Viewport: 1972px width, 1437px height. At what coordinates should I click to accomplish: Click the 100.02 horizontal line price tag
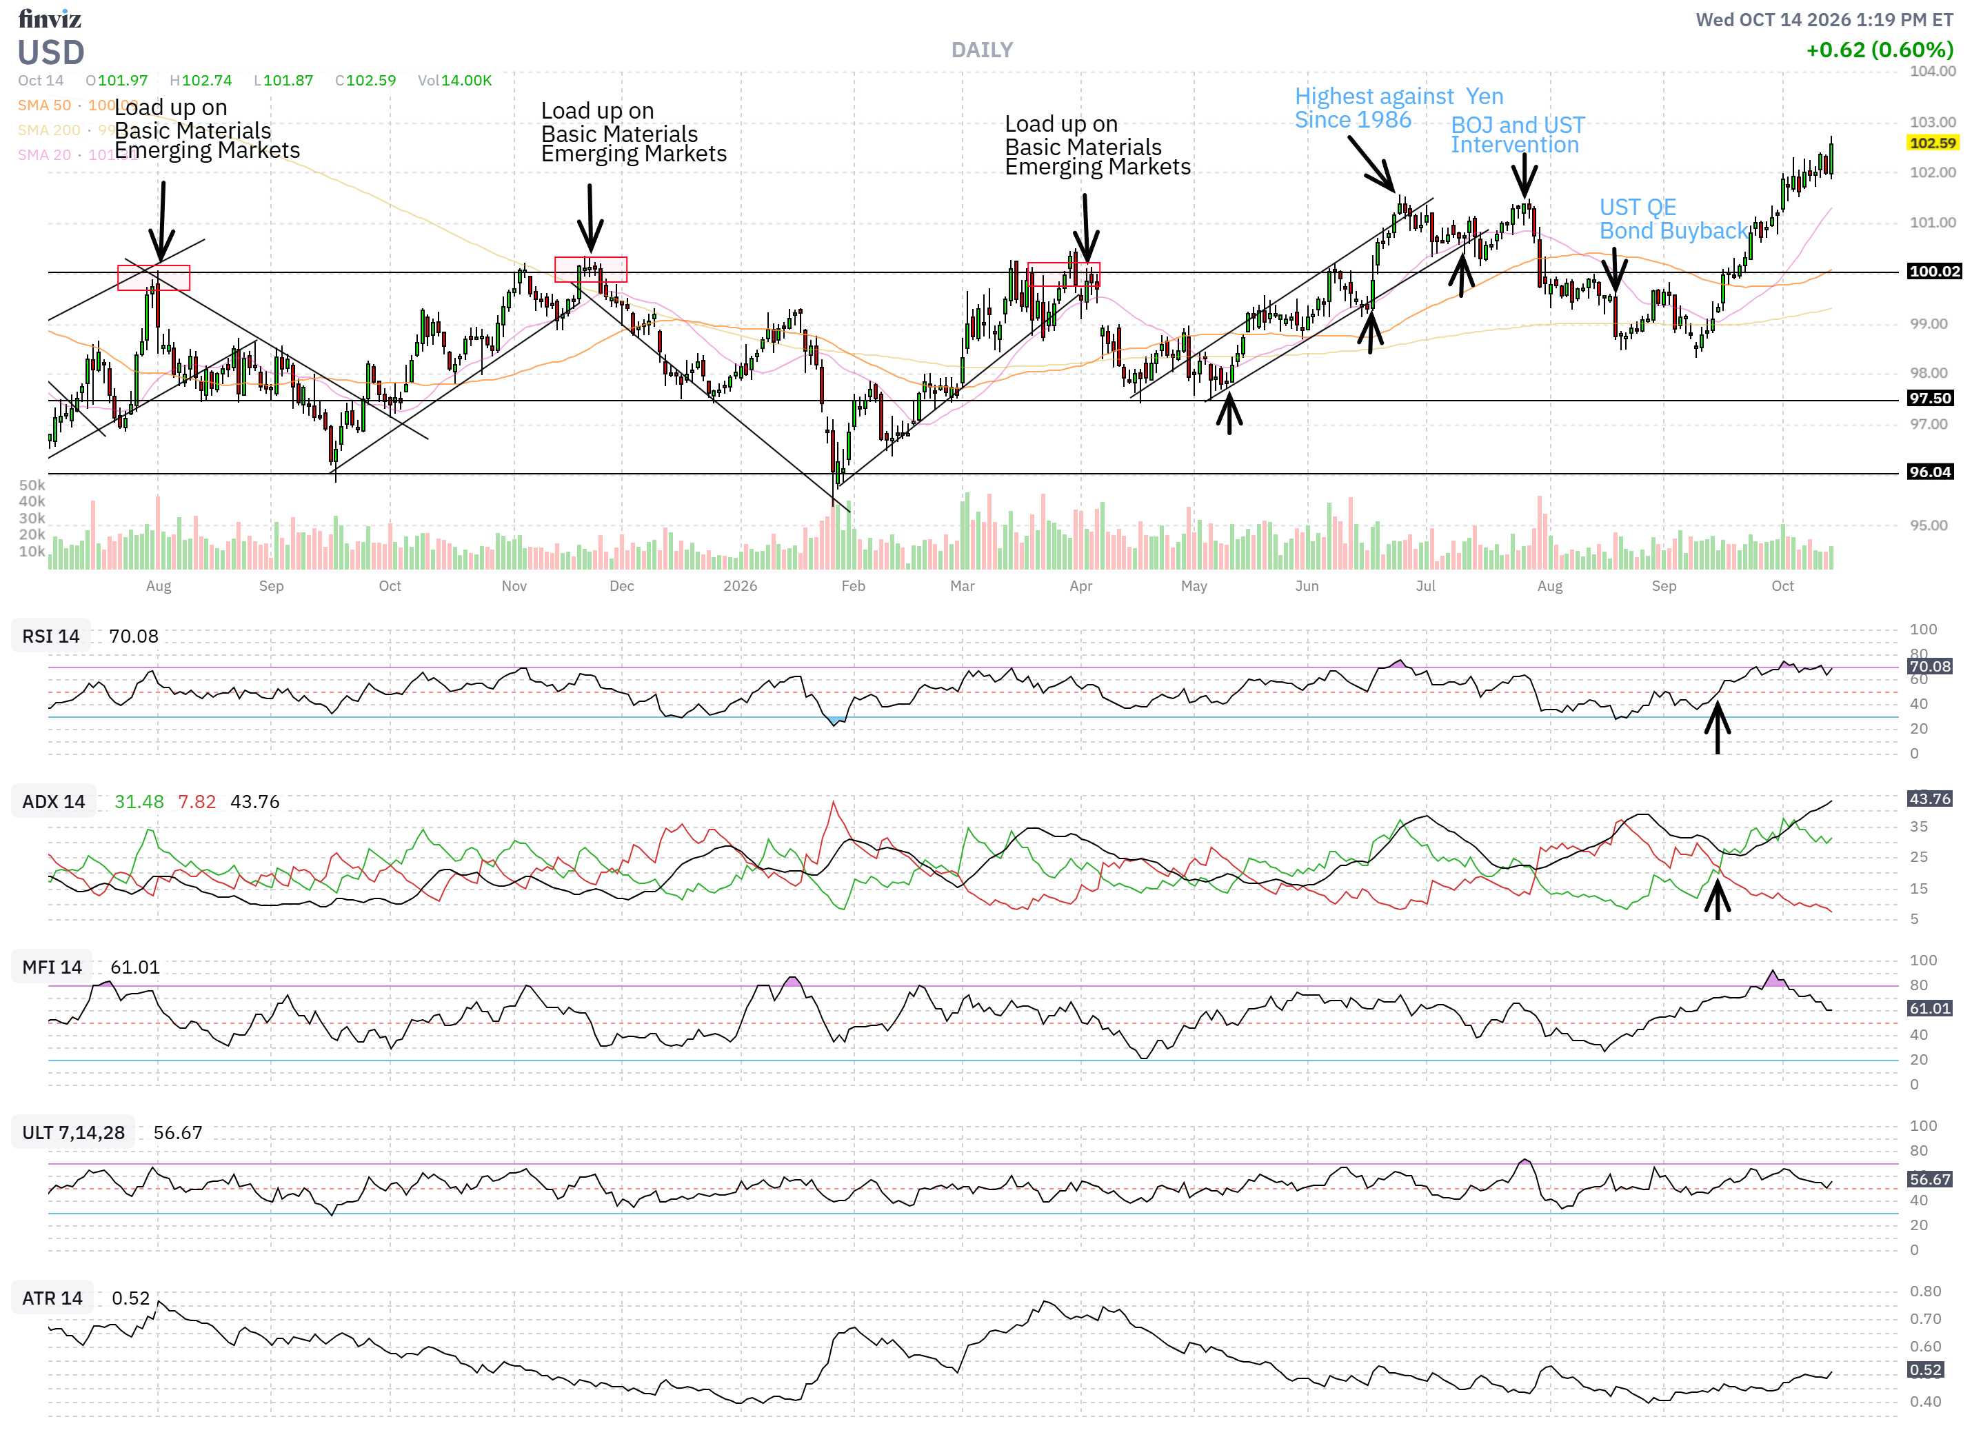click(1933, 272)
